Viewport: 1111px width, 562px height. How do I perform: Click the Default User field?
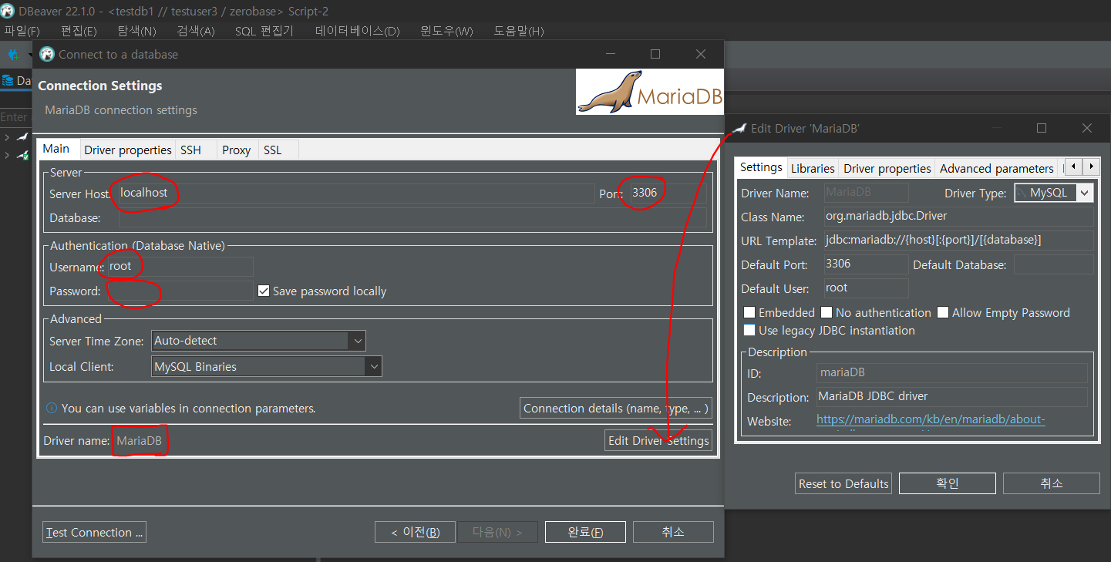pos(866,288)
